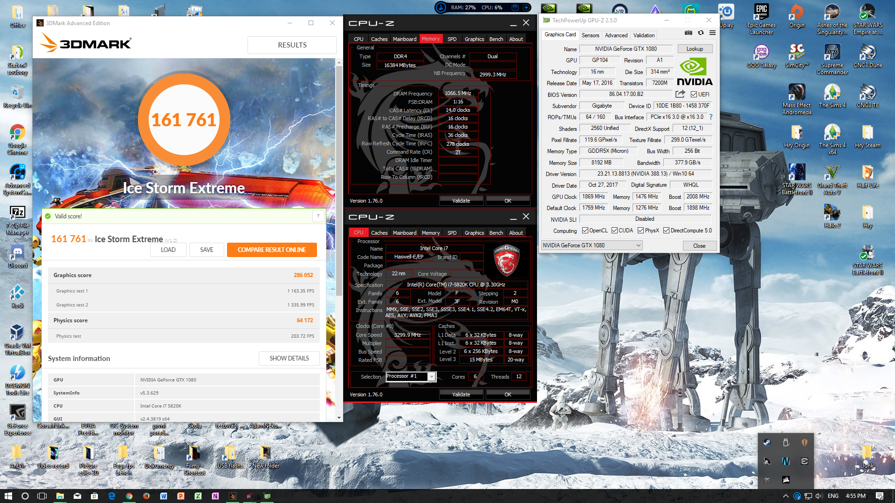Open Bench tab in upper CPU-Z window
895x503 pixels.
[x=496, y=39]
